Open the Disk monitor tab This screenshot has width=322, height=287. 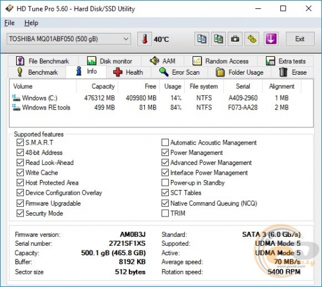tap(110, 61)
